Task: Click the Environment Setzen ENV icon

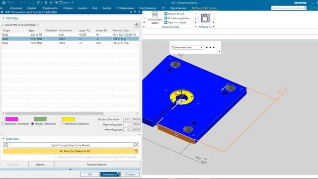Action: coord(155,14)
